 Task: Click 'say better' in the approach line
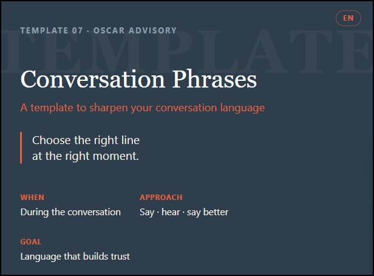[208, 212]
